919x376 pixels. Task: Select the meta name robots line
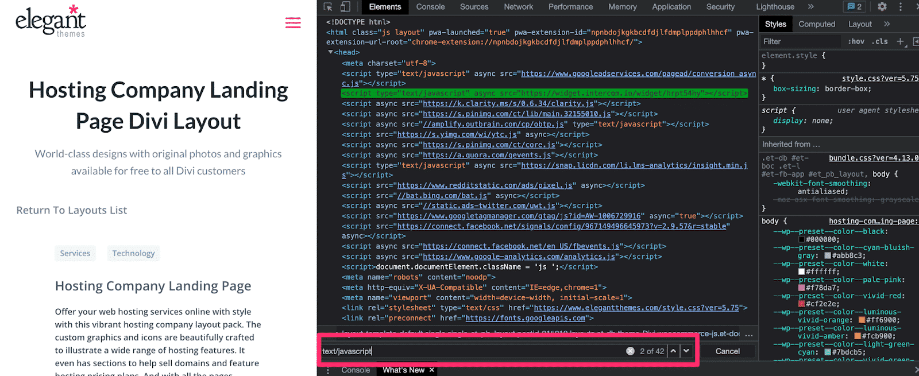[x=419, y=277]
